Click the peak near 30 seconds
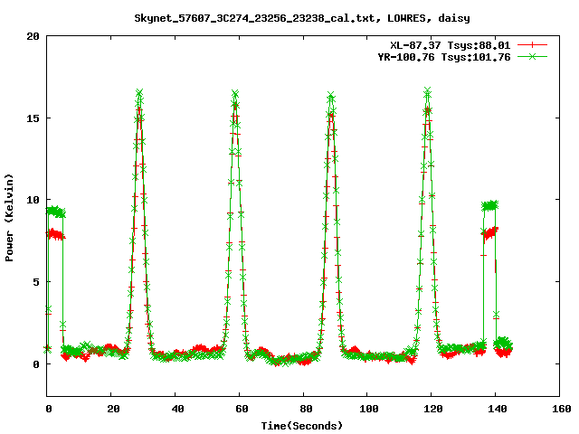The width and height of the screenshot is (579, 434). point(139,92)
